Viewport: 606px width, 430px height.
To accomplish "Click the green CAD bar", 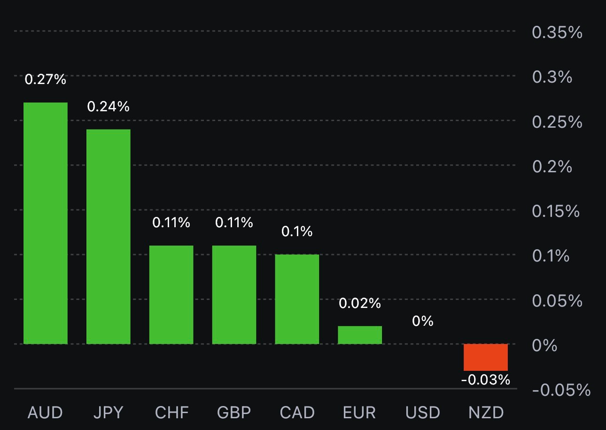I will 297,299.
